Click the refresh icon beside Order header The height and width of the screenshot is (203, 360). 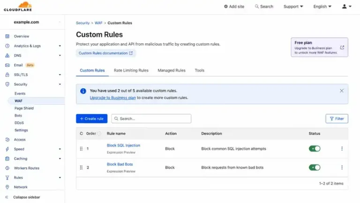point(81,133)
